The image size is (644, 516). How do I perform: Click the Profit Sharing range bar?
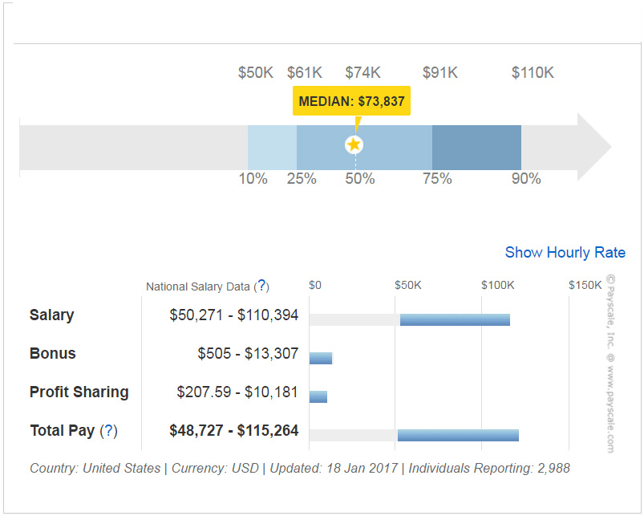coord(318,396)
